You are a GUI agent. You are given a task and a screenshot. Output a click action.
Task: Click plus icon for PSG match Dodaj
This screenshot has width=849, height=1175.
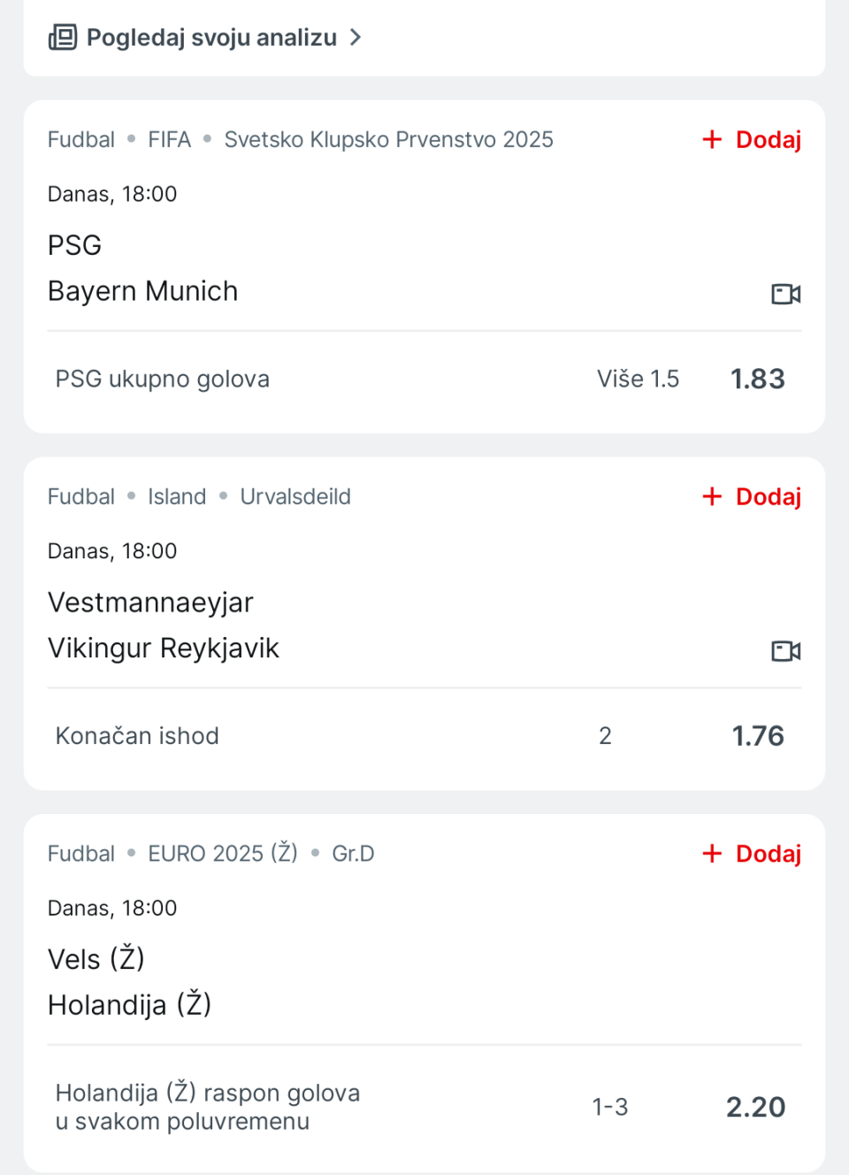pos(712,140)
